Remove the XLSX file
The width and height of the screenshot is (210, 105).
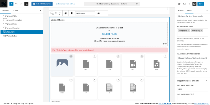71,80
